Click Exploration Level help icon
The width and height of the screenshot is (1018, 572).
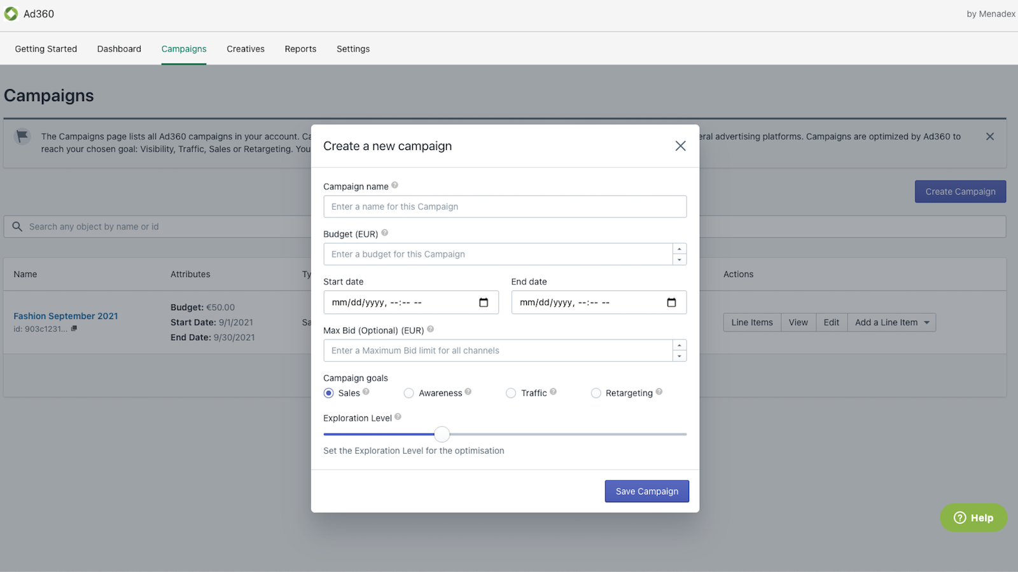tap(398, 417)
